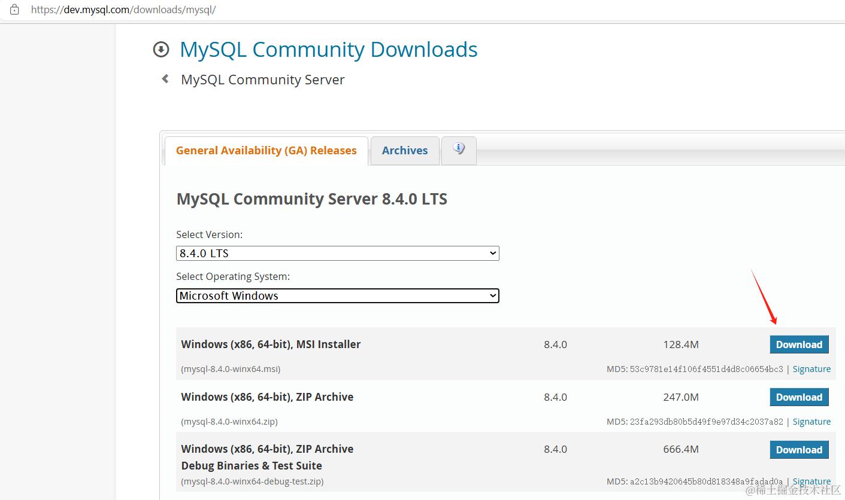Viewport: 845px width, 500px height.
Task: Click the lock icon in address bar
Action: pos(14,10)
